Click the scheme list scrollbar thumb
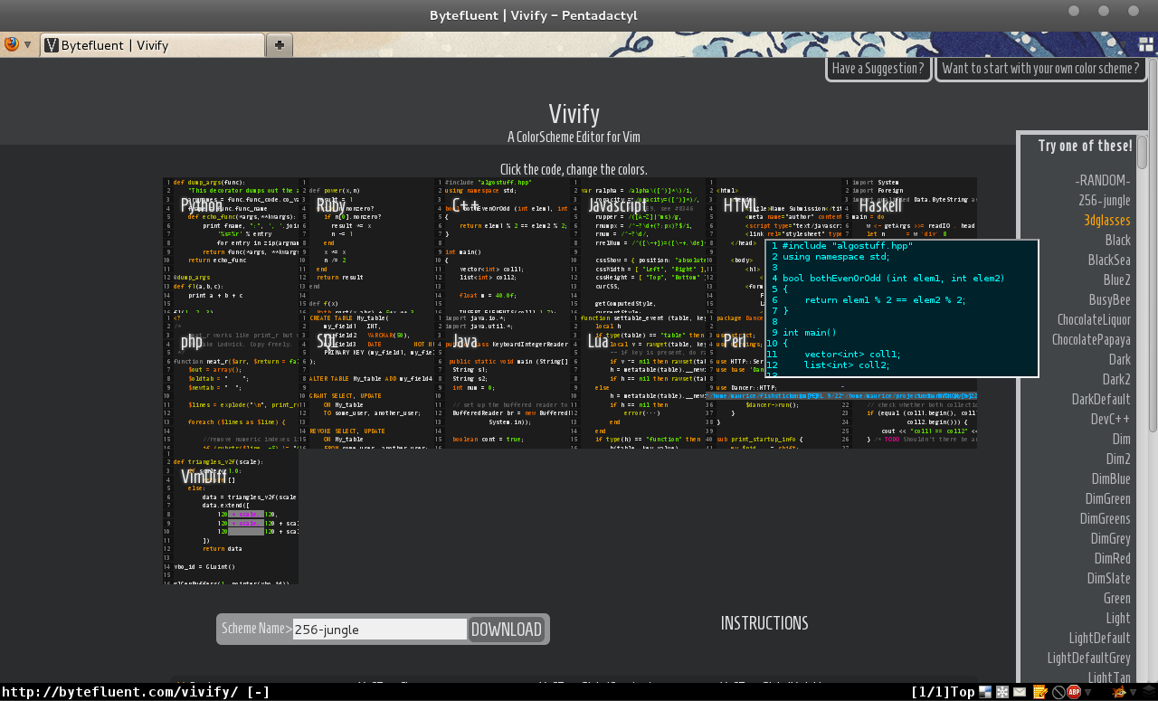1158x701 pixels. pos(1143,151)
